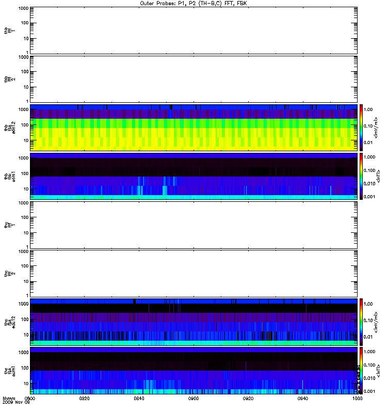Click the "hhmm" axis unit label

point(9,399)
